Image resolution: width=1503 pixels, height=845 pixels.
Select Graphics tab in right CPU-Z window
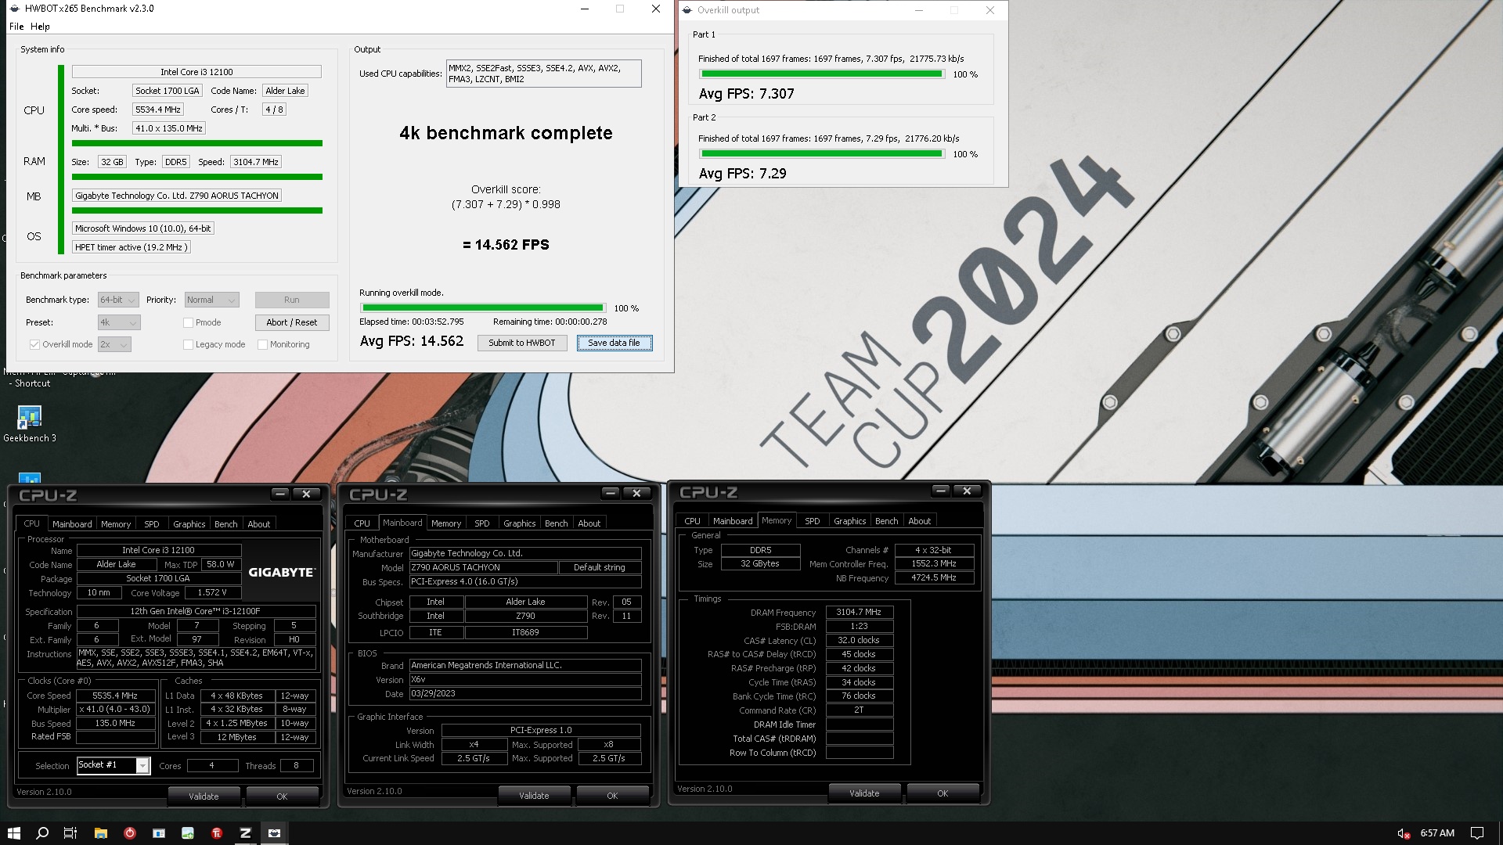click(x=849, y=521)
